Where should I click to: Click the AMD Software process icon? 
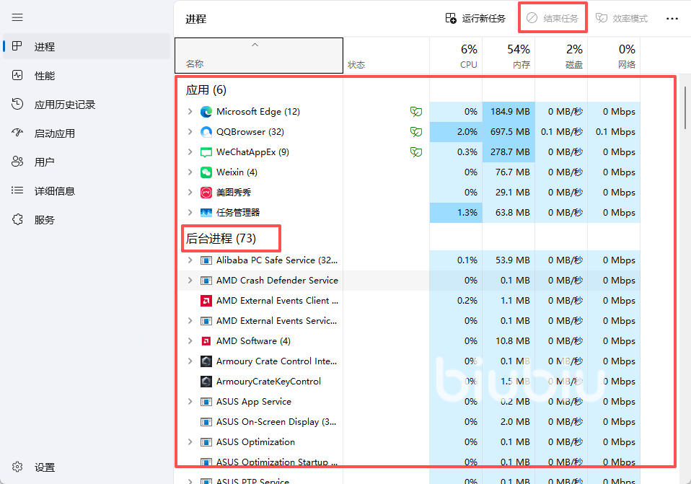pyautogui.click(x=206, y=341)
